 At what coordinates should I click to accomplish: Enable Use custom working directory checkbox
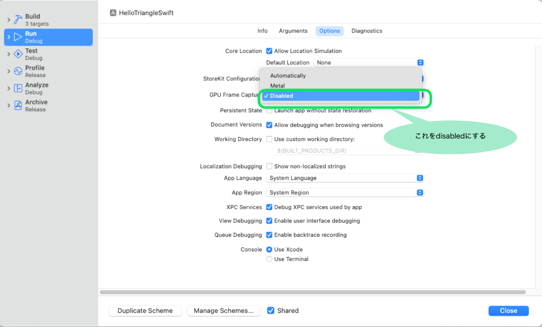coord(269,139)
